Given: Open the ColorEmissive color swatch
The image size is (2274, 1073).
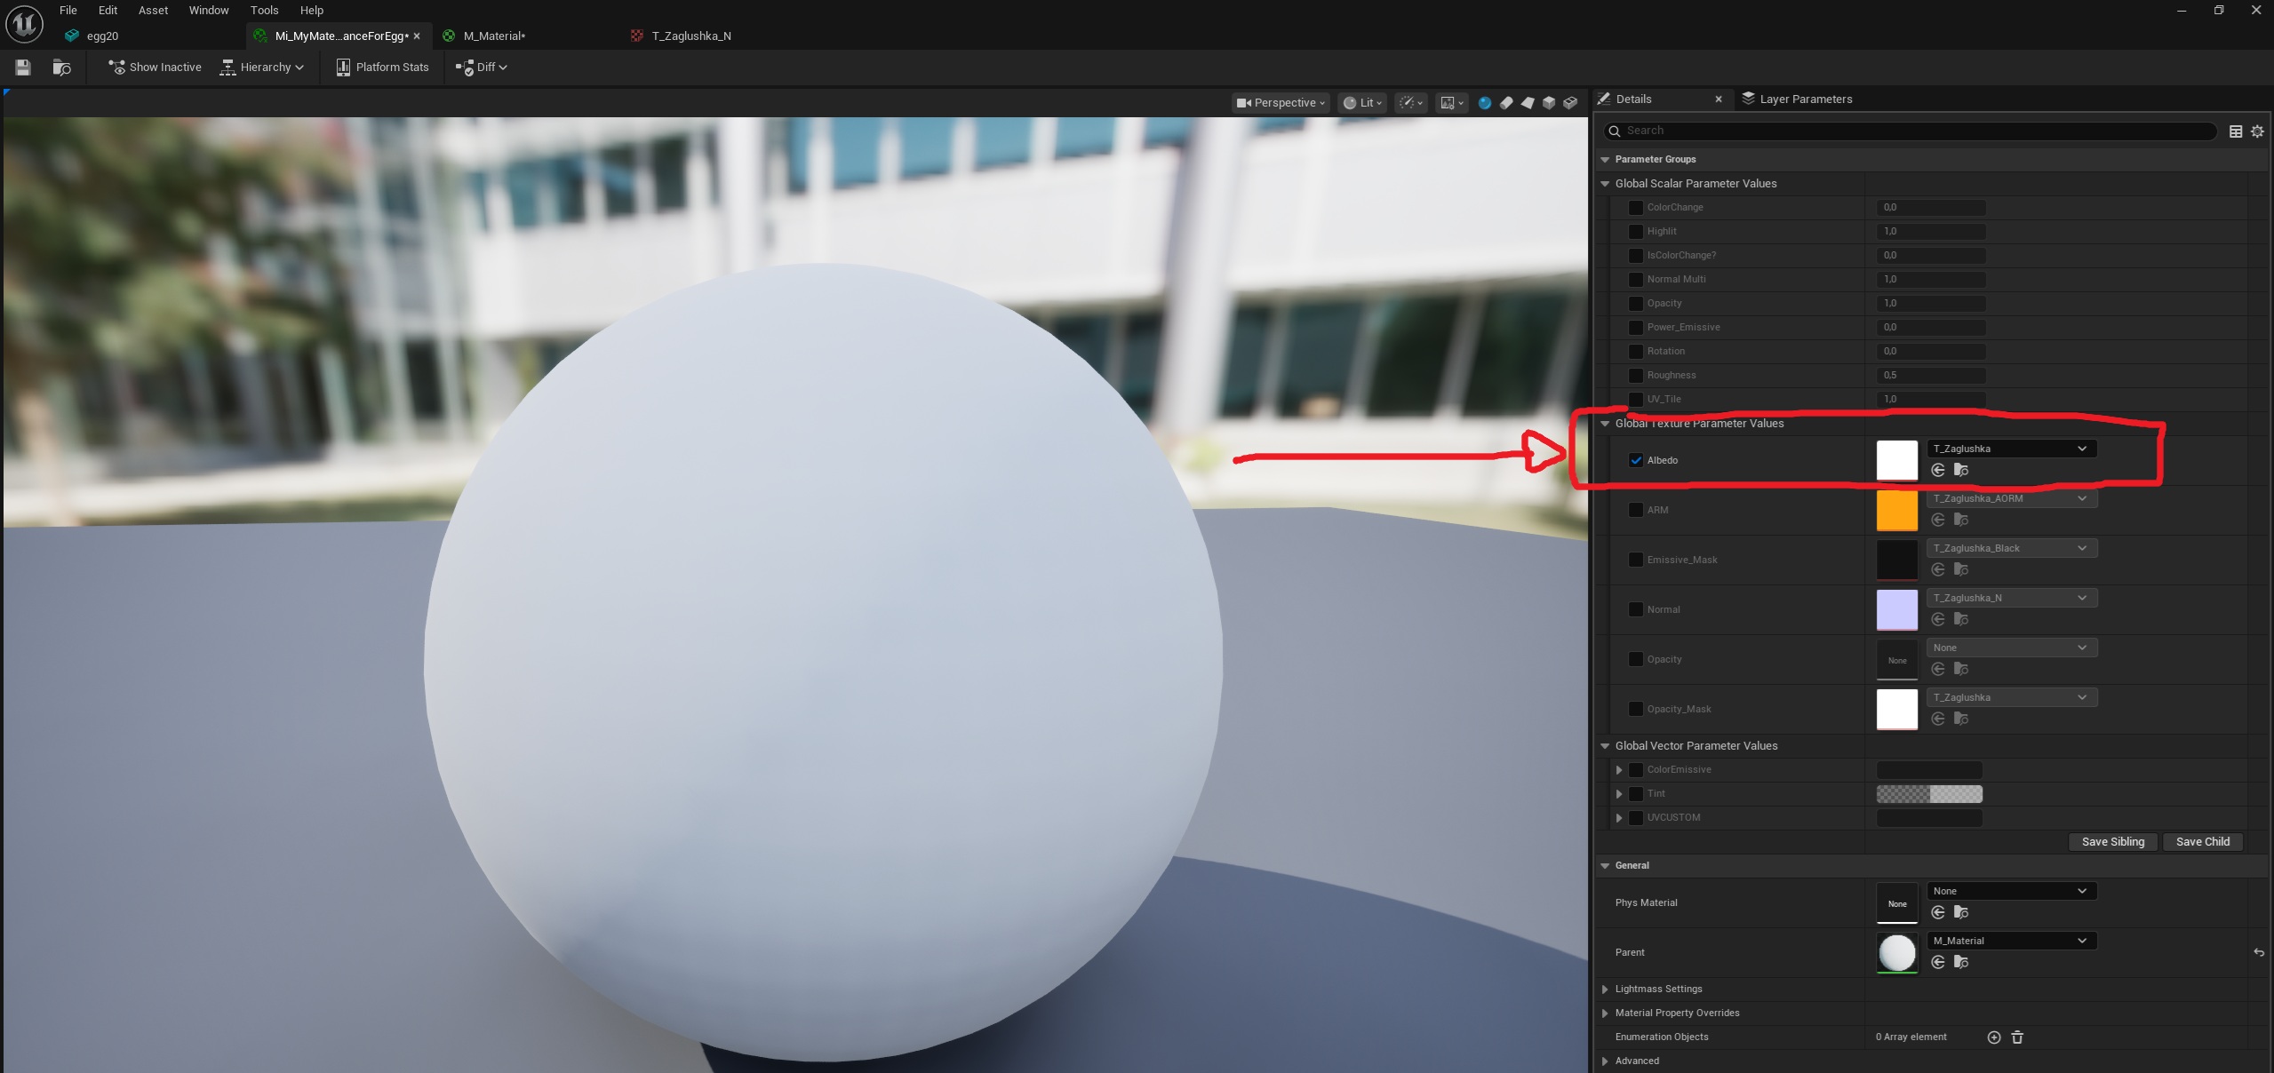Looking at the screenshot, I should (x=1929, y=770).
